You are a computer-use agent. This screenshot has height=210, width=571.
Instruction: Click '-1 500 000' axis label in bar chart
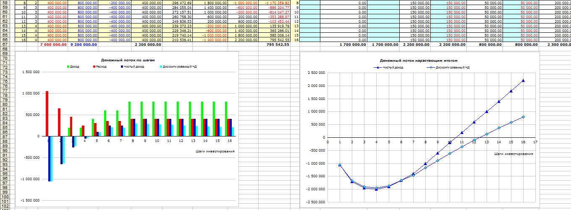[30, 200]
